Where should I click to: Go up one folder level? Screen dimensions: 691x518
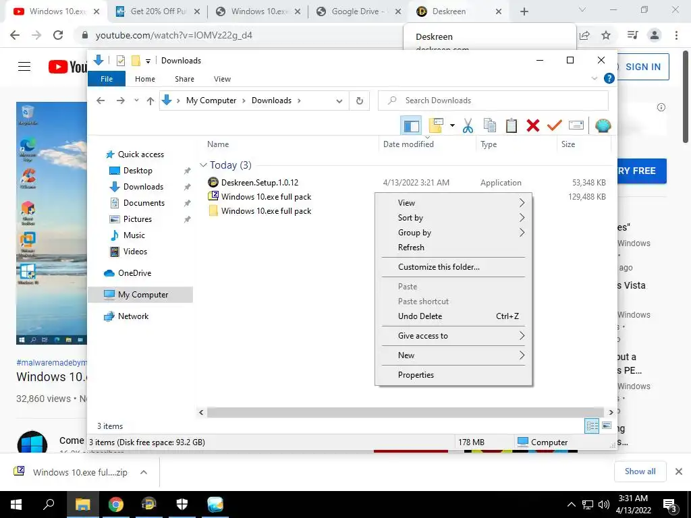click(x=150, y=101)
